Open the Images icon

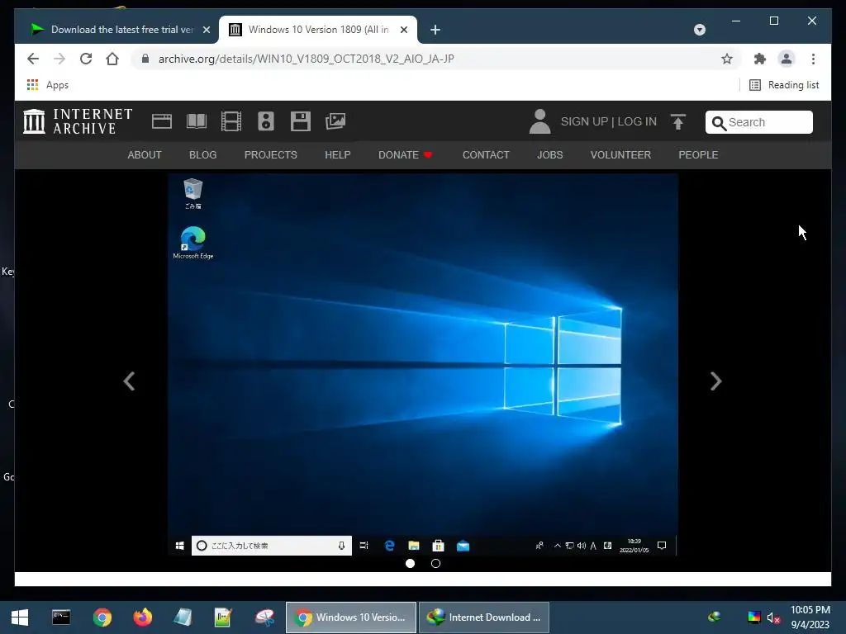point(335,121)
